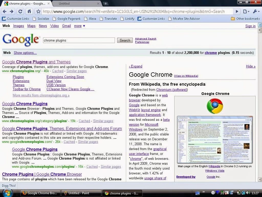Click the chrome plugins taskbar button
Image resolution: width=262 pixels, height=197 pixels.
pyautogui.click(x=122, y=193)
